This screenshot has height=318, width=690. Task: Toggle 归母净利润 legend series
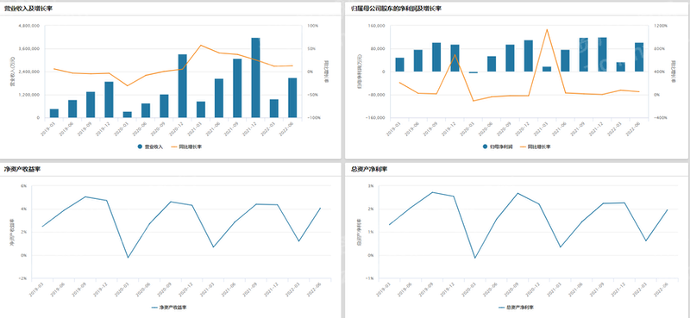pyautogui.click(x=498, y=147)
